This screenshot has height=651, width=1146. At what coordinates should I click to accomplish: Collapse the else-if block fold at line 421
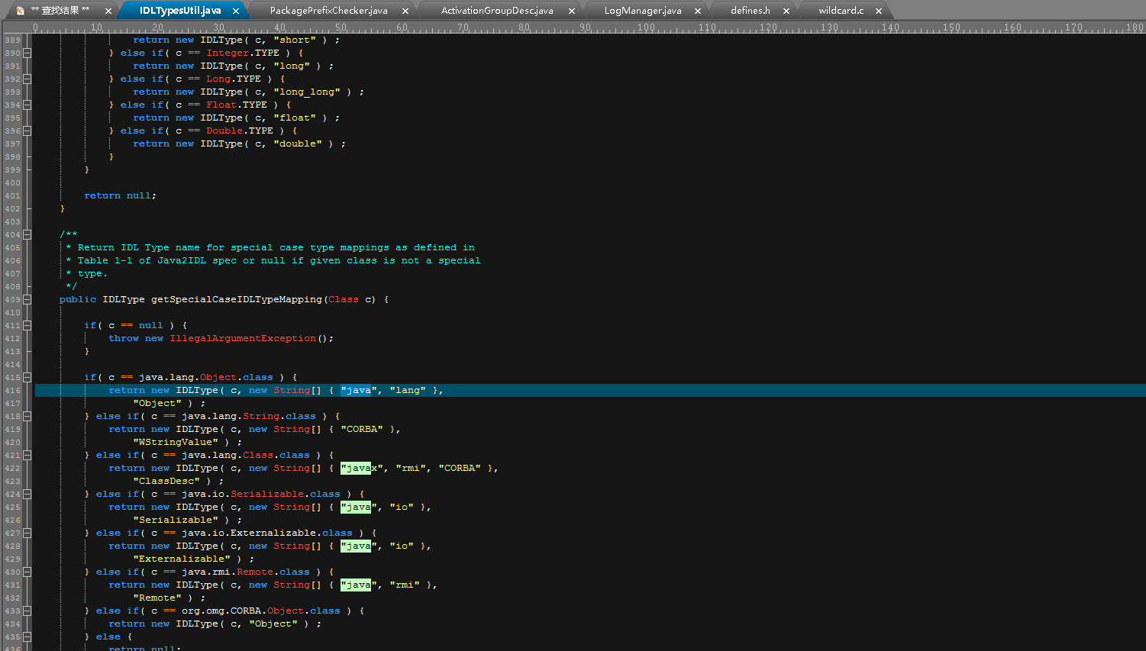[27, 455]
